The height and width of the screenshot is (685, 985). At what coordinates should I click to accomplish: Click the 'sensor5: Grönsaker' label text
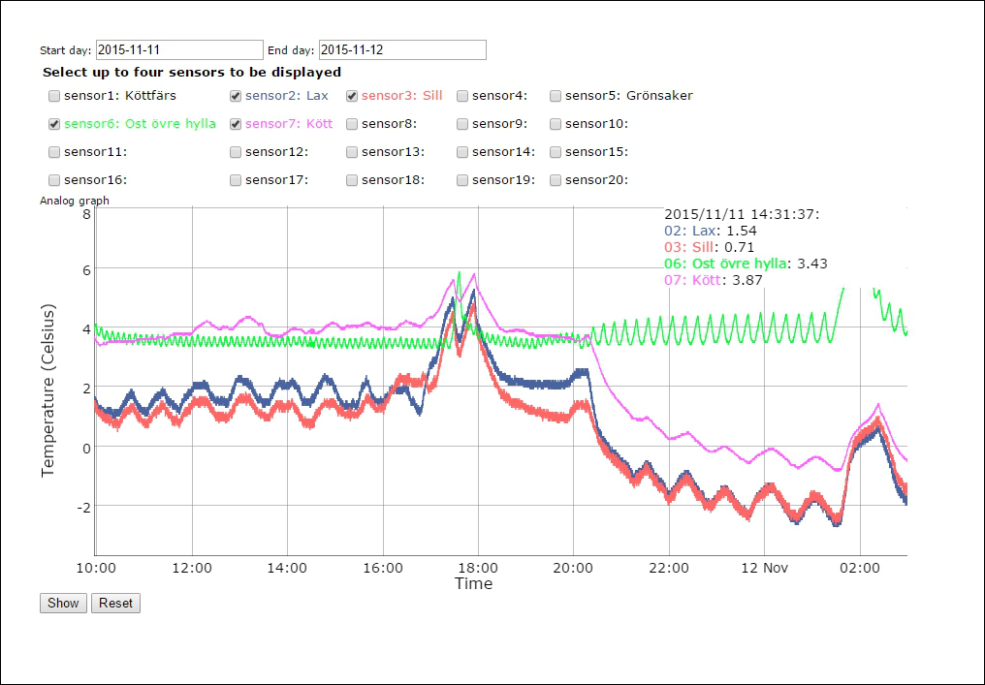[x=629, y=96]
